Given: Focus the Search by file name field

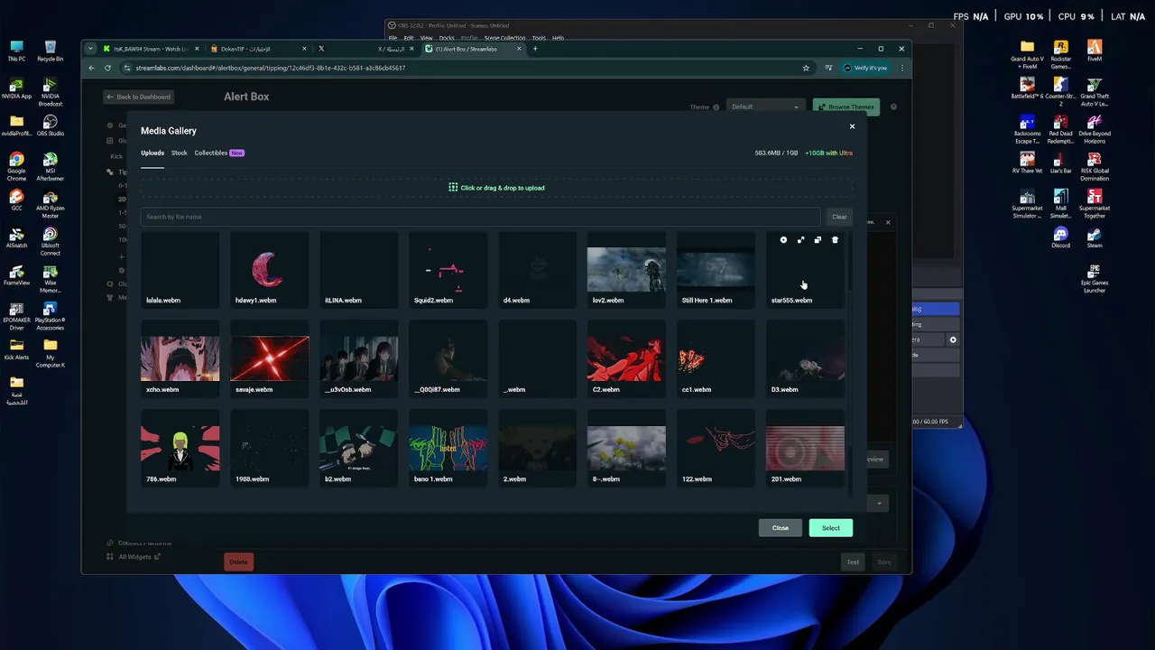Looking at the screenshot, I should pos(480,217).
